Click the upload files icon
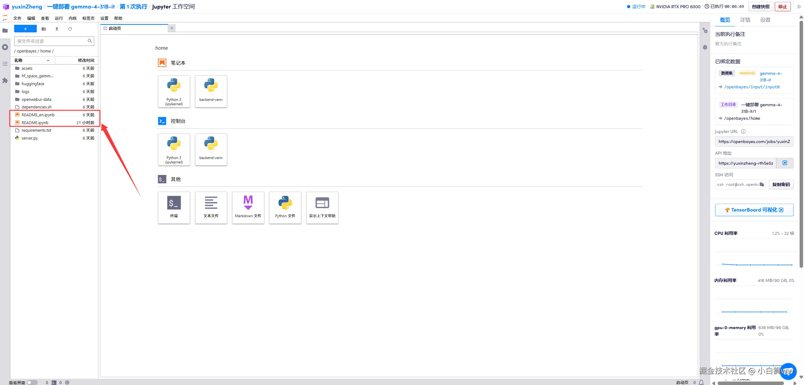 pos(57,29)
